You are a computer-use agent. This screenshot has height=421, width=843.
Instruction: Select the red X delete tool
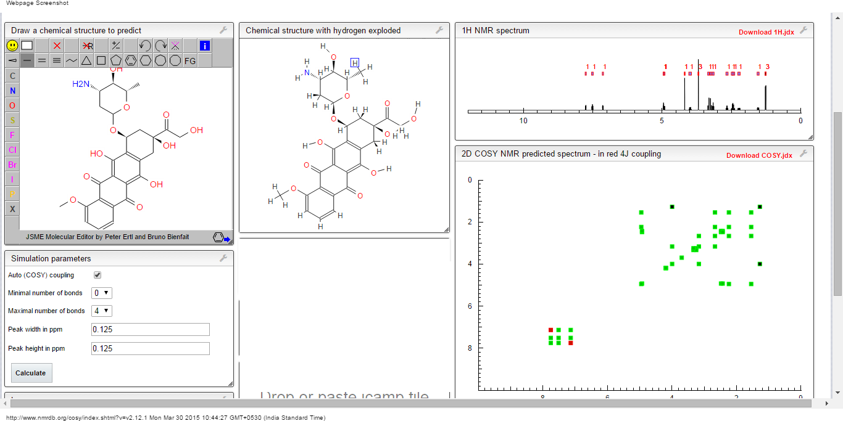pyautogui.click(x=57, y=46)
